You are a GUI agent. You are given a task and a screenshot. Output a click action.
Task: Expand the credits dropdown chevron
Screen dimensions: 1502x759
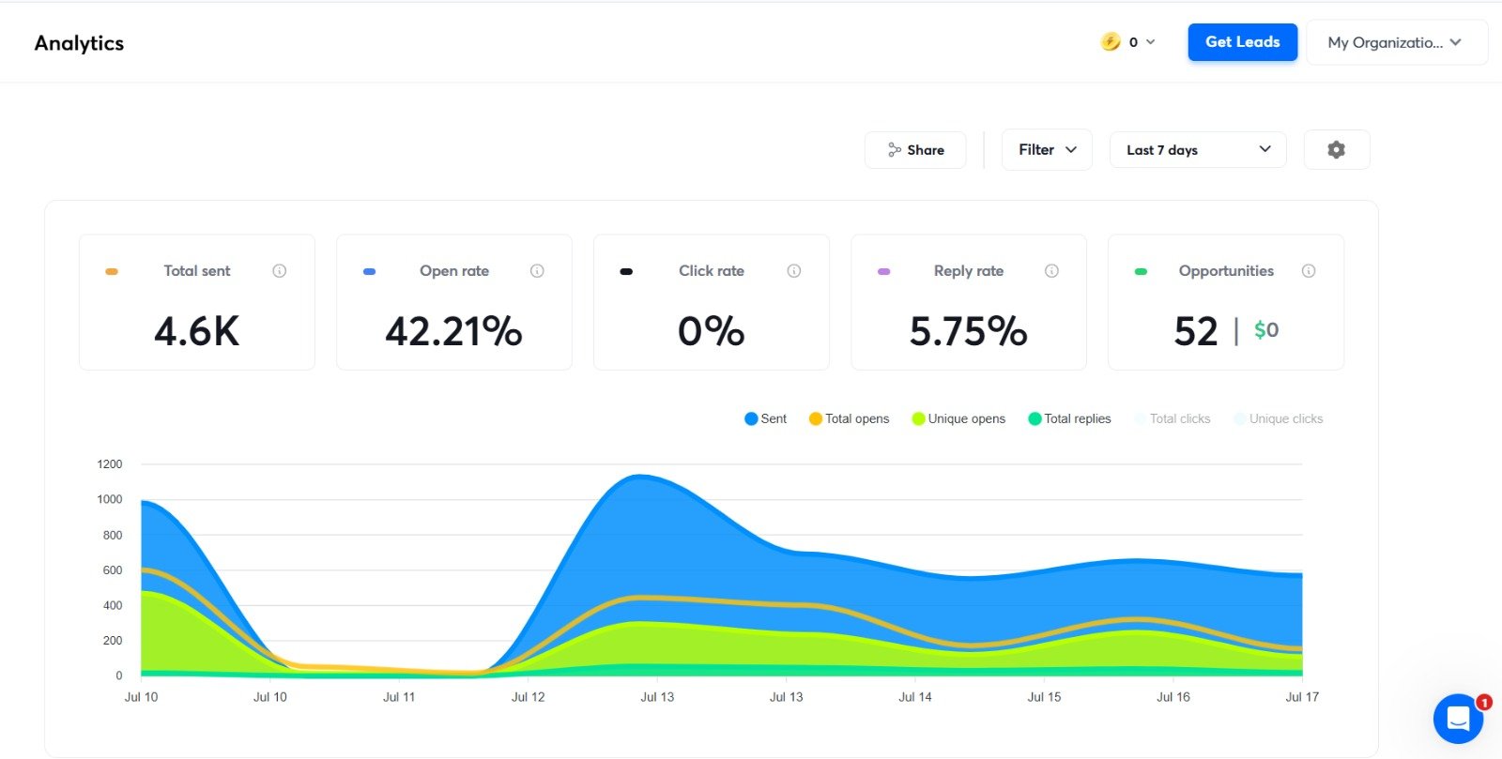click(x=1151, y=42)
